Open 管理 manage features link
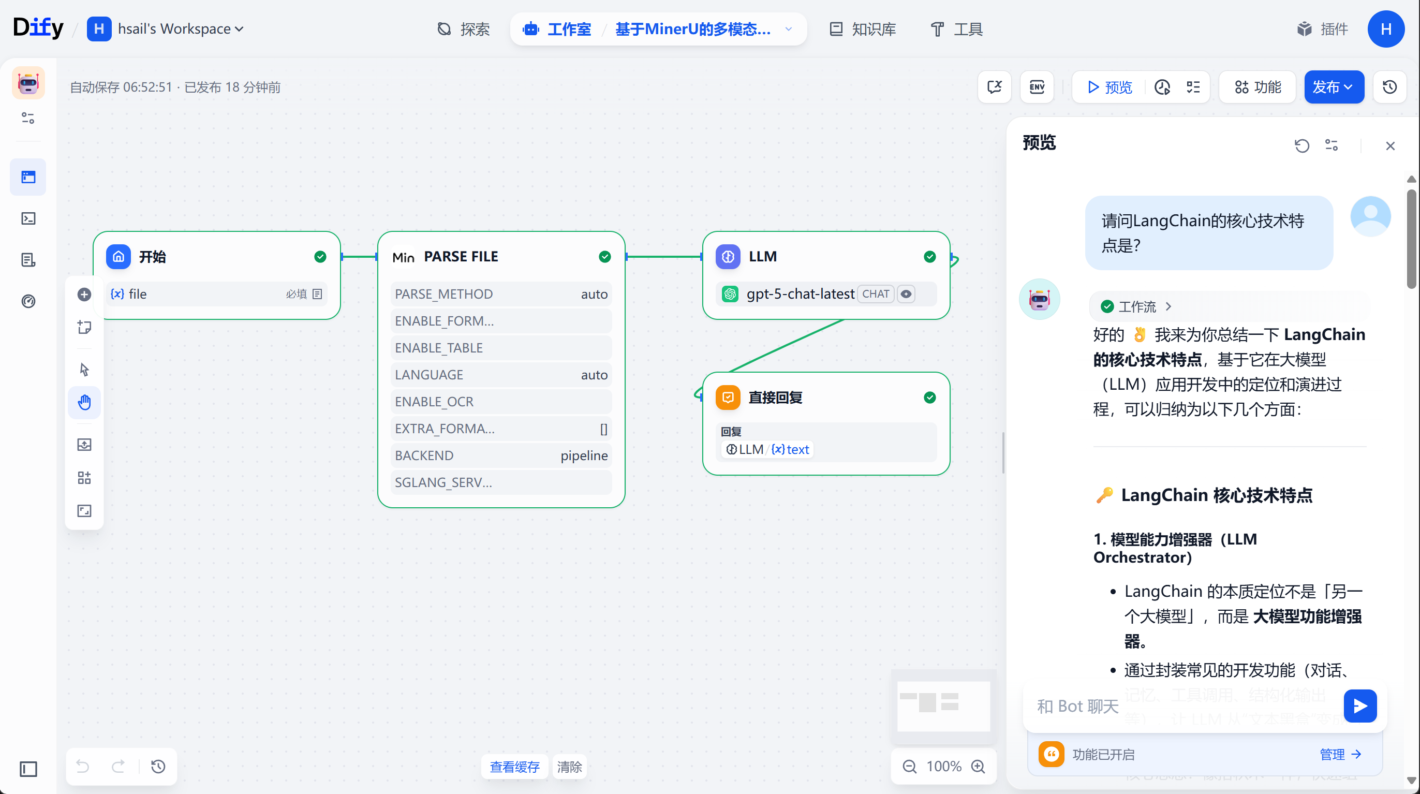 tap(1341, 754)
